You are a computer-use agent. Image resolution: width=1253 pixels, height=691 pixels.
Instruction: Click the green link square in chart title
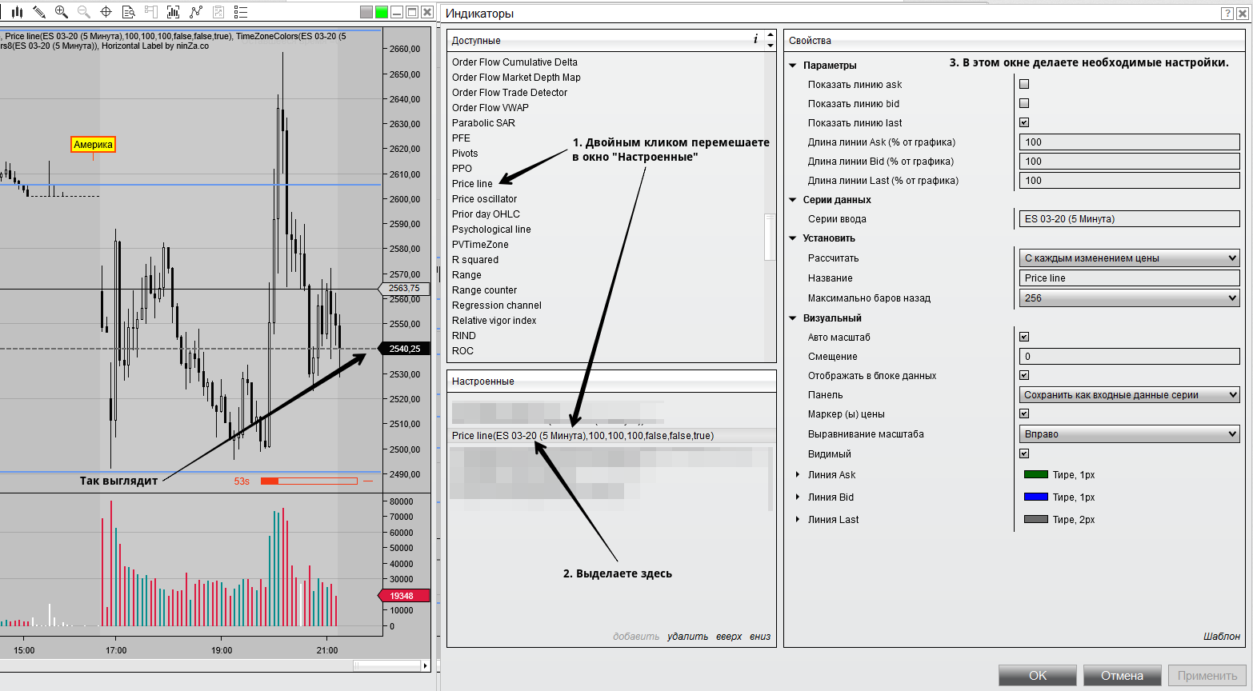382,12
